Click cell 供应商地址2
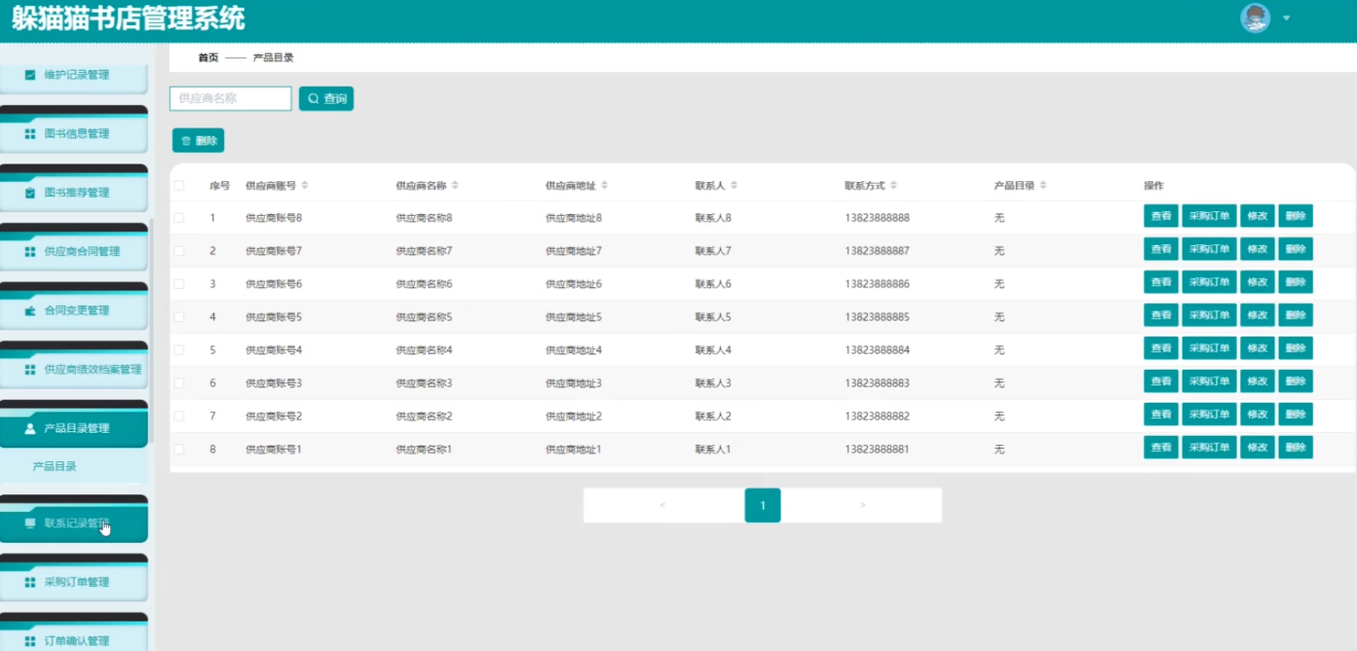 point(574,416)
